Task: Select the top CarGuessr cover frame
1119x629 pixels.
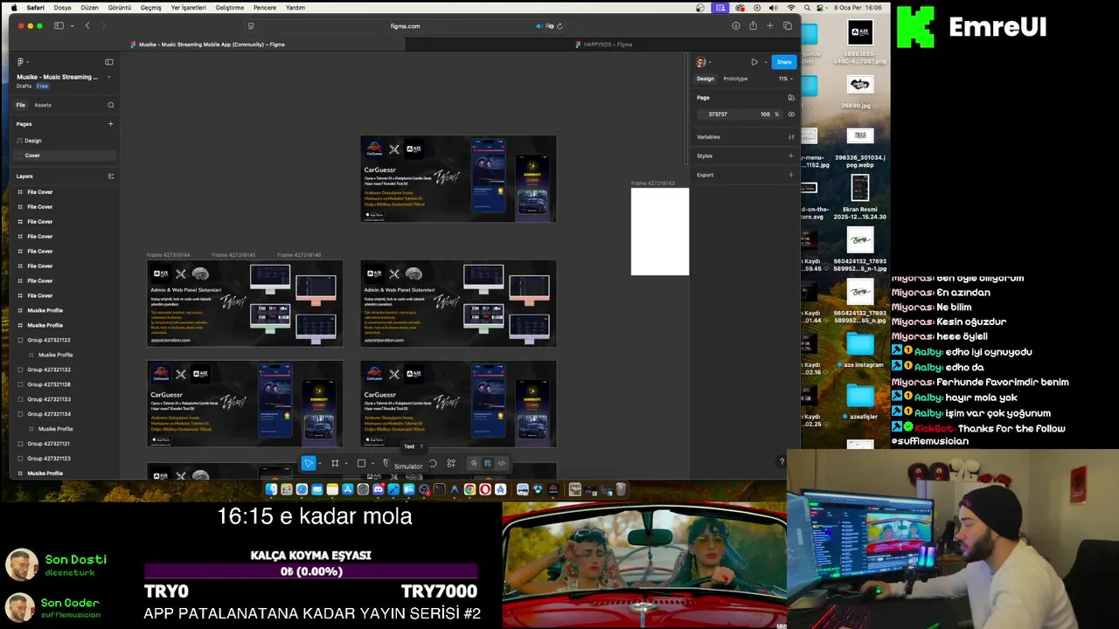Action: point(458,178)
